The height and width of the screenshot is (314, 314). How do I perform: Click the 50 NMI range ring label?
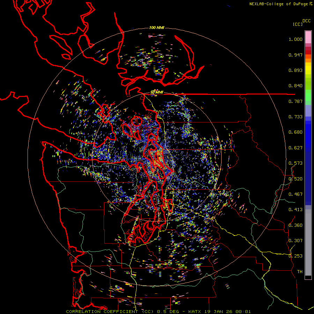[x=157, y=92]
